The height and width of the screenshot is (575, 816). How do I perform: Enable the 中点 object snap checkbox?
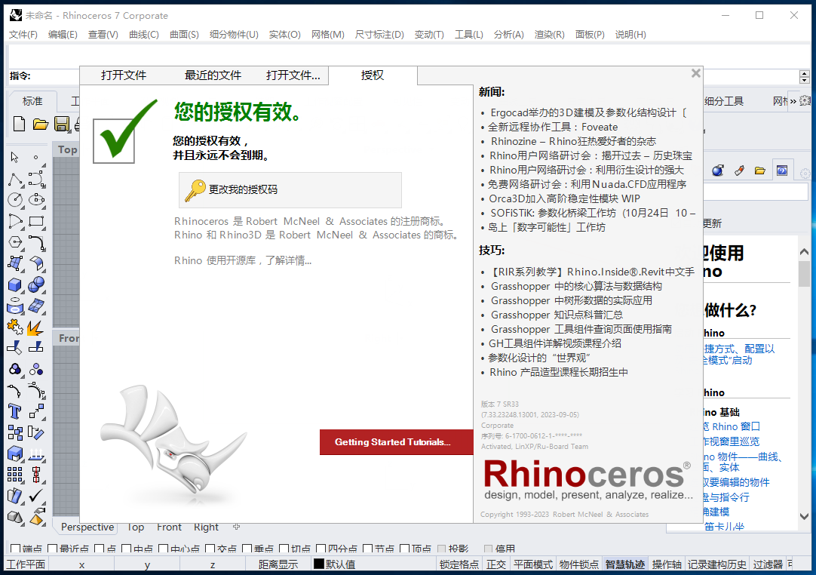click(127, 549)
